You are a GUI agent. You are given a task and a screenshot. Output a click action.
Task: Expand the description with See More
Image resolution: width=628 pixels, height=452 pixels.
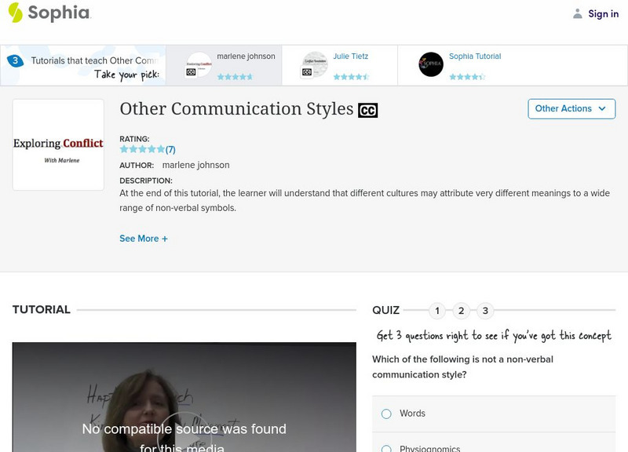[142, 238]
